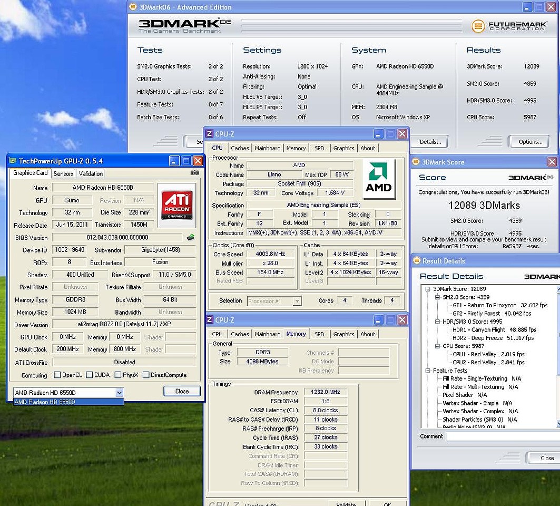560x506 pixels.
Task: Switch to CPU tab in lower CPU-Z
Action: pyautogui.click(x=217, y=334)
